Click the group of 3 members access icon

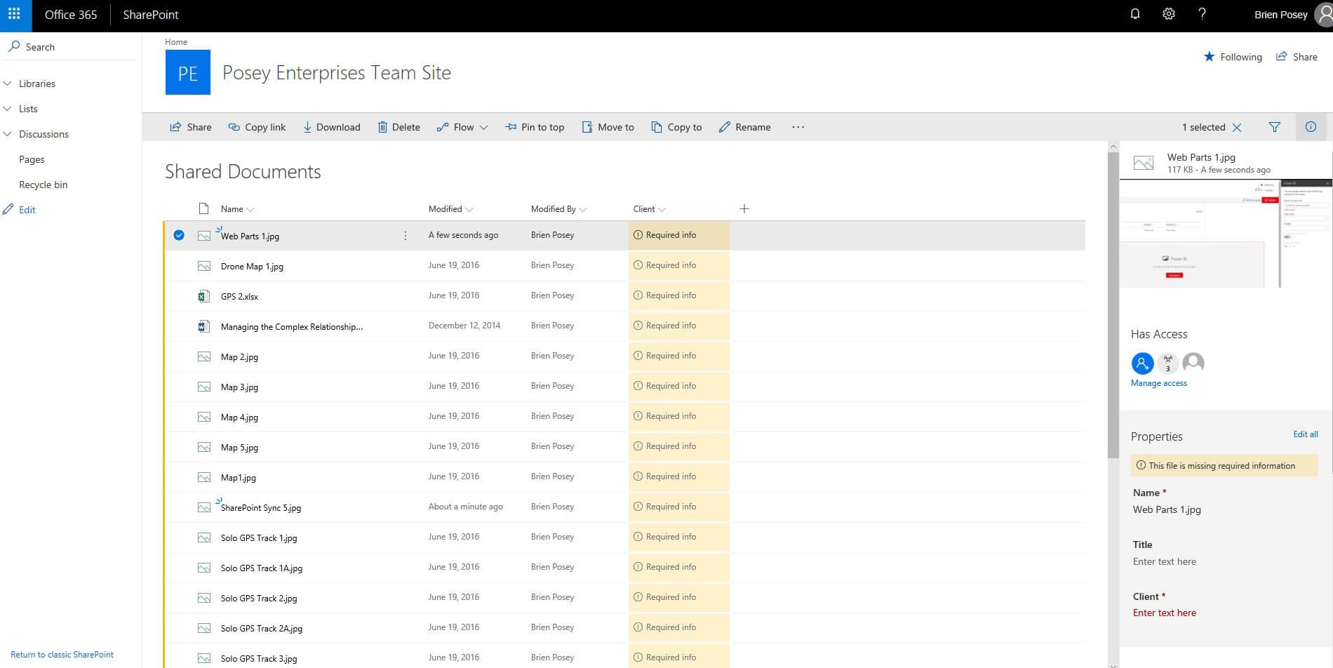pyautogui.click(x=1168, y=363)
